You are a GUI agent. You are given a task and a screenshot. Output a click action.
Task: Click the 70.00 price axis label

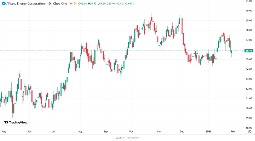tap(249, 11)
